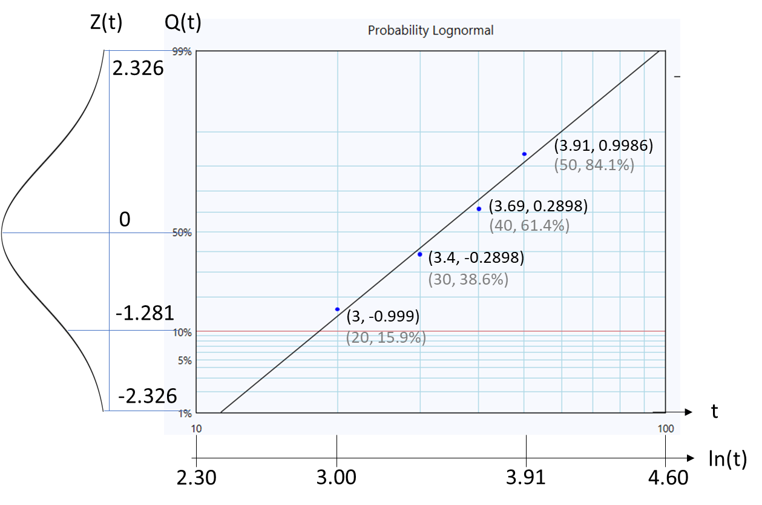Click the t axis label

tap(715, 412)
